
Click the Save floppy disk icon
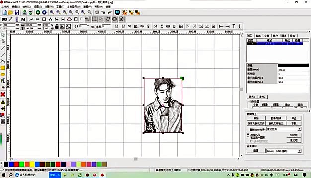click(x=17, y=12)
